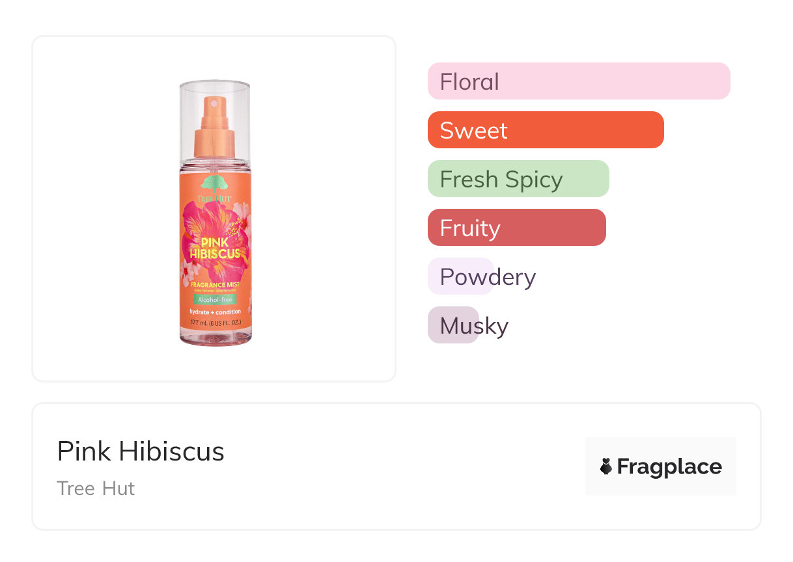
Task: Pick the red Fruity accord bar
Action: click(516, 228)
